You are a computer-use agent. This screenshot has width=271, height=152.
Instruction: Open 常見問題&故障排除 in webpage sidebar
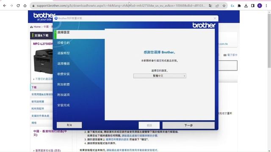click(42, 95)
